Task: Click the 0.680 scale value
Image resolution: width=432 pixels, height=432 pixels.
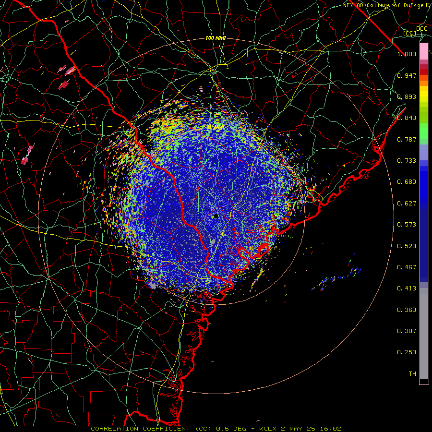Action: pyautogui.click(x=407, y=182)
